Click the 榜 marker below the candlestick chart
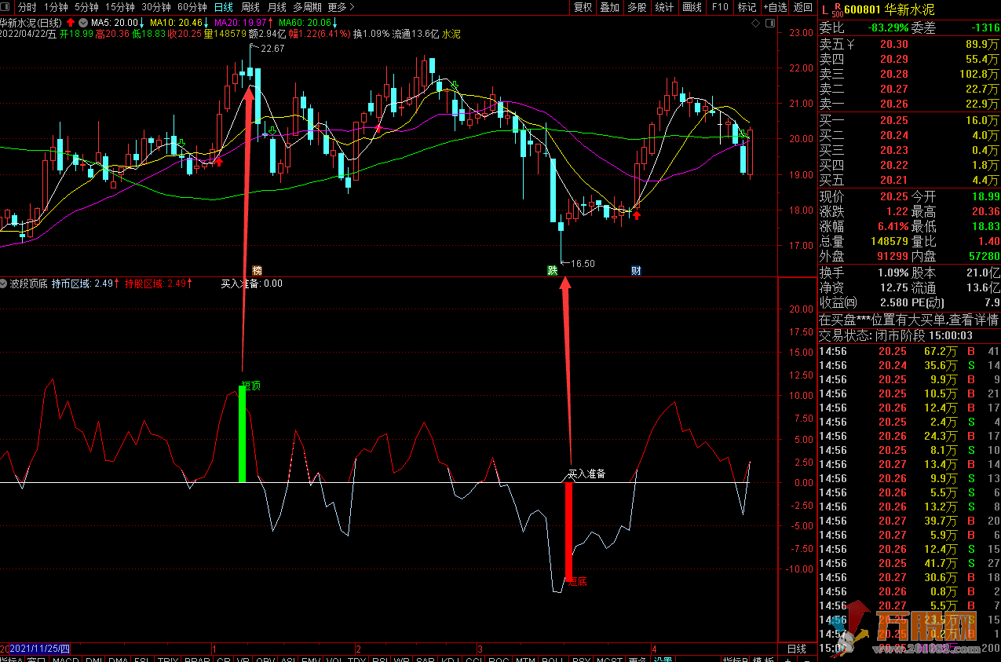The height and width of the screenshot is (662, 1001). point(257,271)
